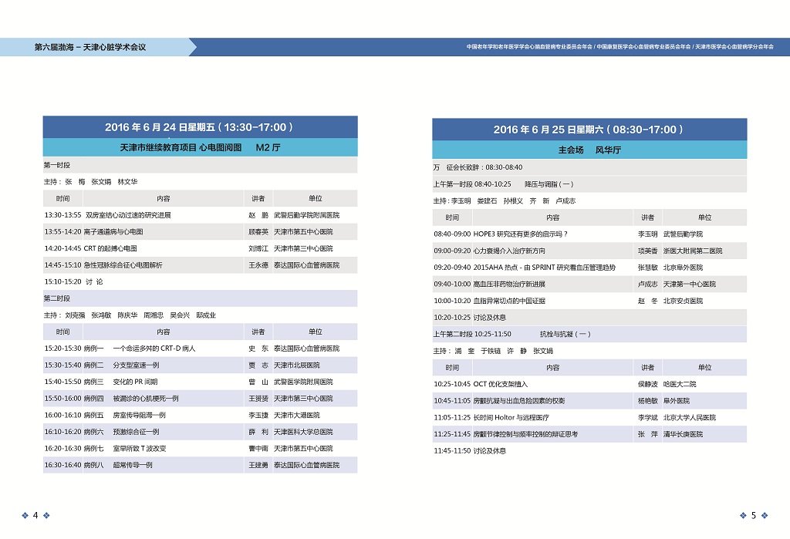Click the subtitle "主会场 风华厅"
The width and height of the screenshot is (790, 539).
coord(589,150)
